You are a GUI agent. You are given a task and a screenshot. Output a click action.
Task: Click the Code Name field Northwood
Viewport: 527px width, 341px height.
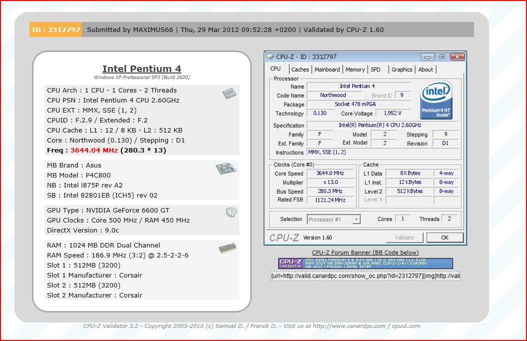[x=333, y=95]
